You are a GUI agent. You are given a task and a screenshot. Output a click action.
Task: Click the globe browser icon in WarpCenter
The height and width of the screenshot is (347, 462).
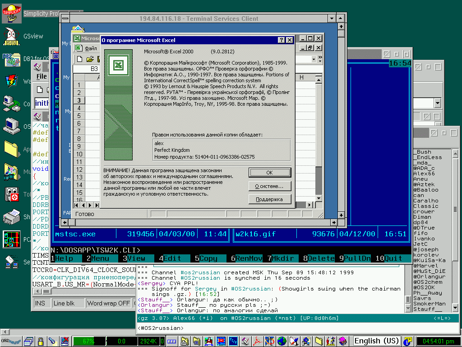(282, 342)
